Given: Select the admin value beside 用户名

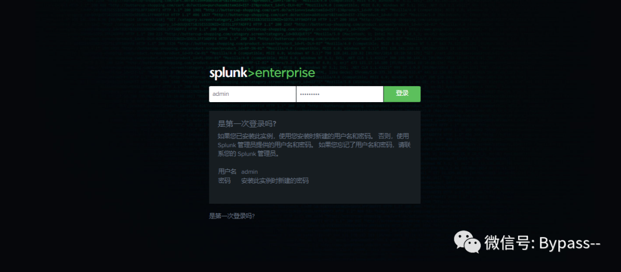Looking at the screenshot, I should tap(250, 172).
